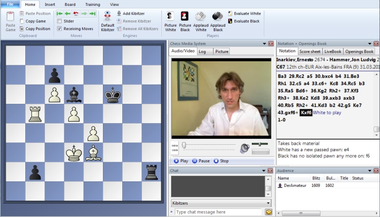Image resolution: width=380 pixels, height=217 pixels.
Task: Step one move forward green arrow
Action: tap(84, 13)
